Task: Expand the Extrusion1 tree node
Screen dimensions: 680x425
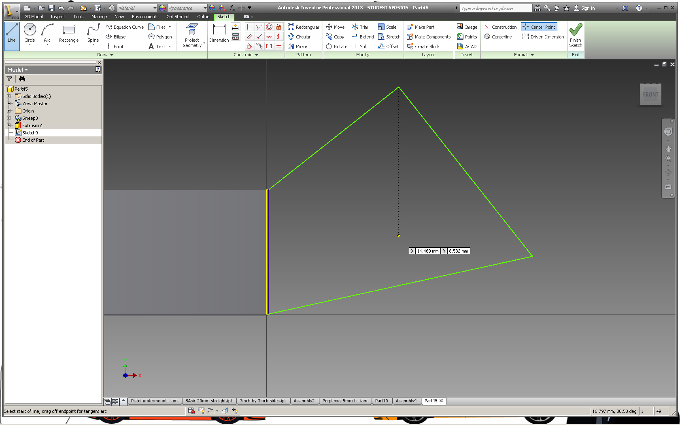Action: [x=8, y=125]
